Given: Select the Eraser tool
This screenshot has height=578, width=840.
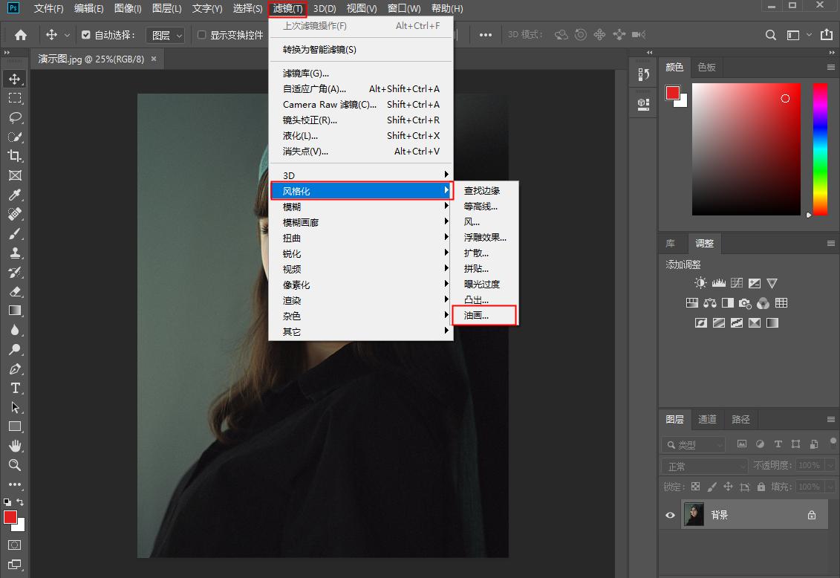Looking at the screenshot, I should pos(15,291).
